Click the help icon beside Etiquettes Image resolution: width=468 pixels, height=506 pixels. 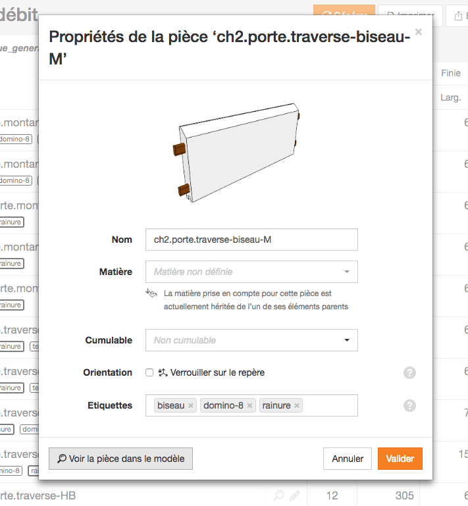(x=409, y=405)
